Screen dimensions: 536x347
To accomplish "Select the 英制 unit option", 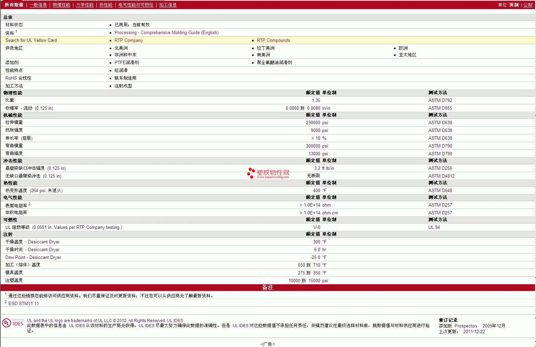I will pyautogui.click(x=514, y=5).
